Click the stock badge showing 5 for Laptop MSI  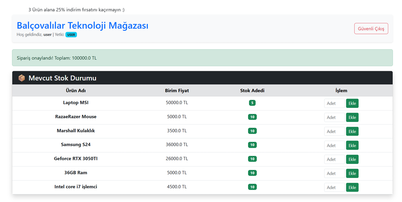pos(252,103)
